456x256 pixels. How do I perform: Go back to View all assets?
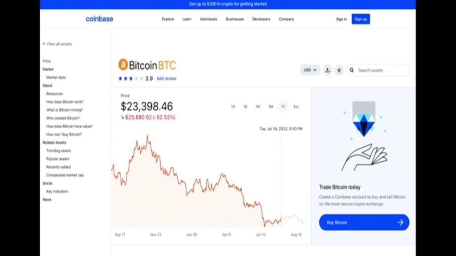click(57, 44)
